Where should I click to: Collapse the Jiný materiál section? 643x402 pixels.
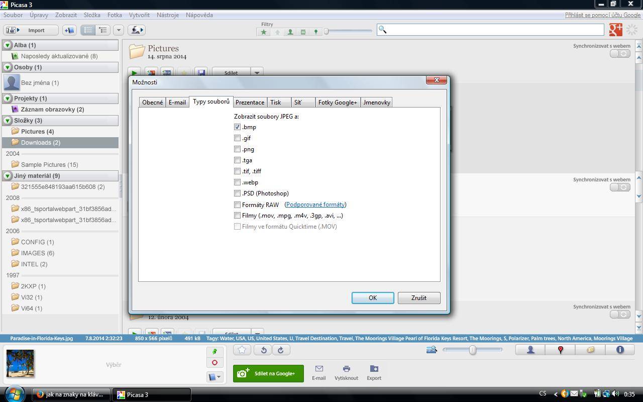(x=8, y=176)
